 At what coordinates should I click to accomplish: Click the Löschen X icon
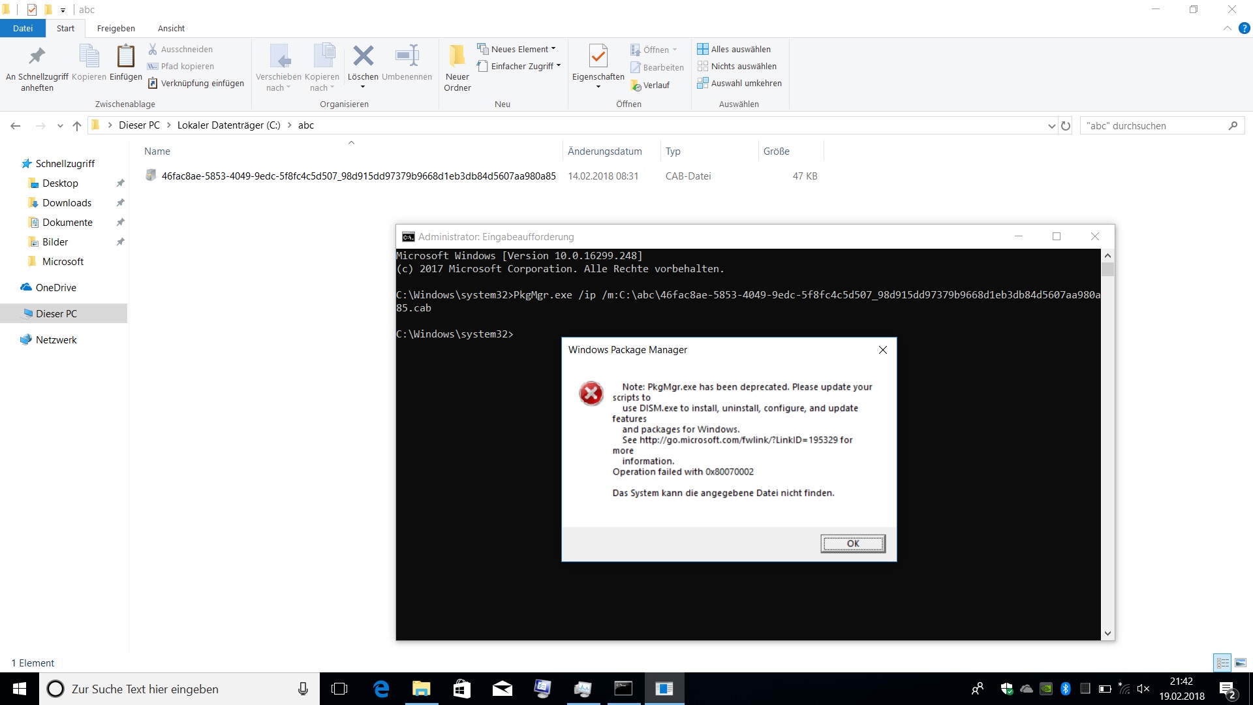[x=363, y=56]
